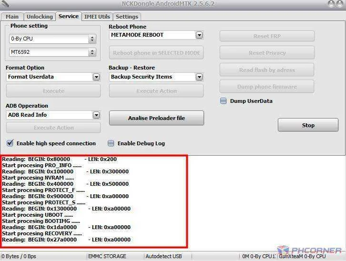
Task: Click the Read flash by adress button
Action: click(267, 70)
